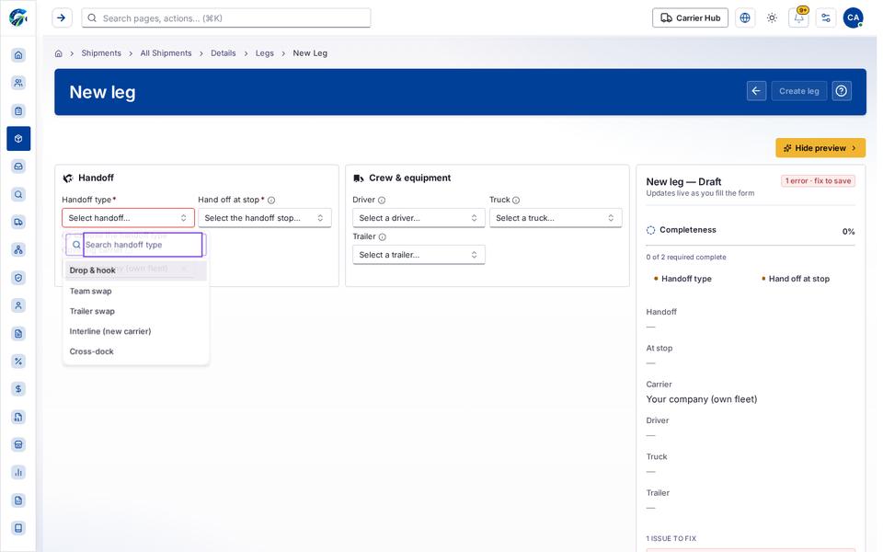Choose Drop & hook handoff option

136,270
